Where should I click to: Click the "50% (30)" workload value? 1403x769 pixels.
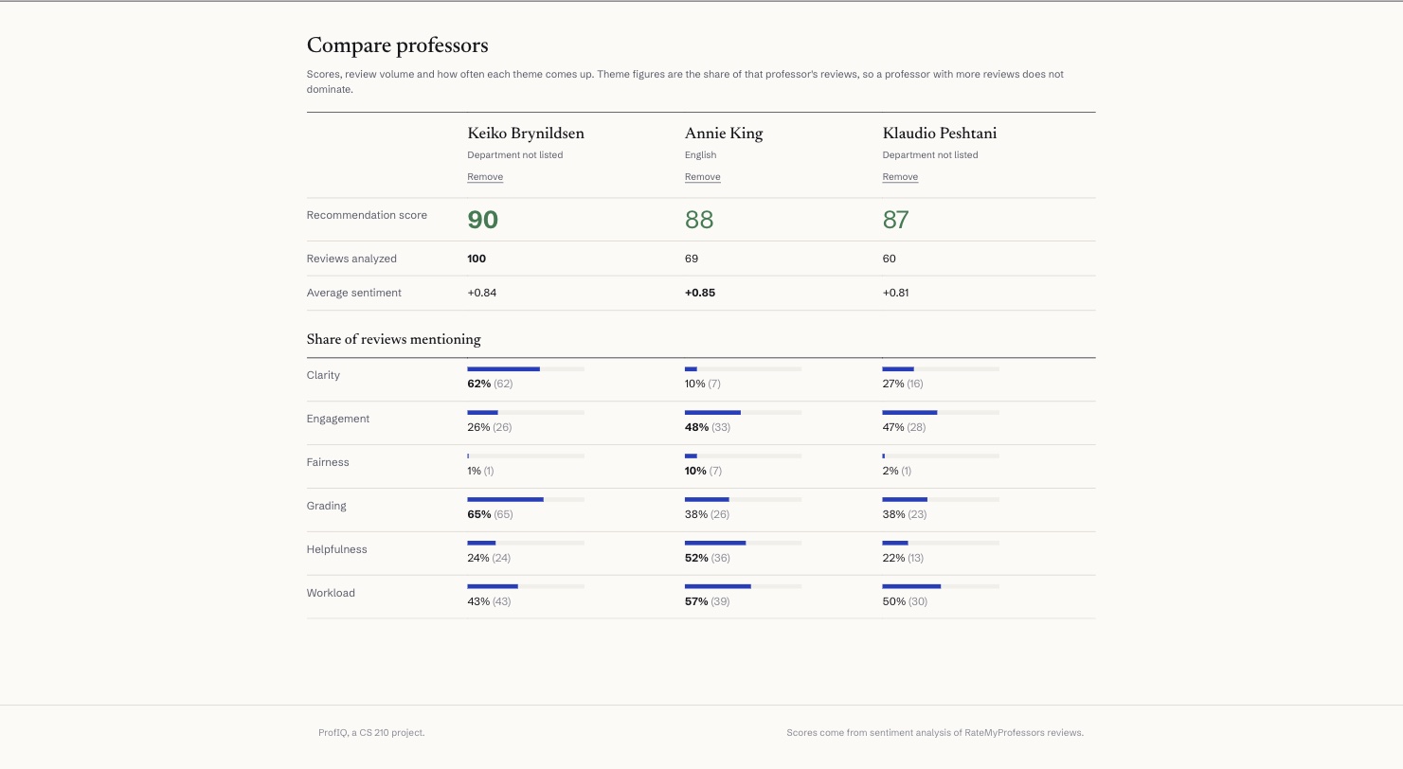[905, 601]
